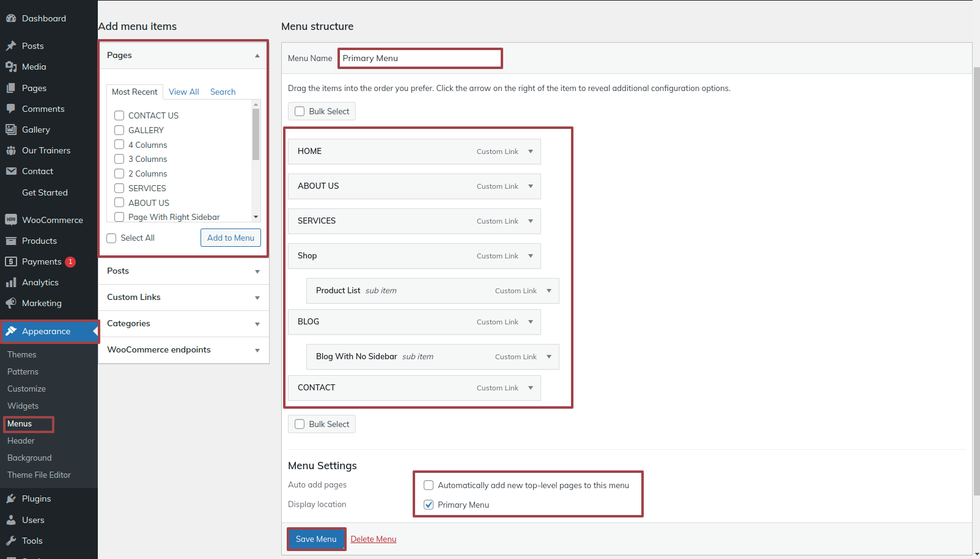Screen dimensions: 980x559
Task: Click the Dashboard gauge icon
Action: (x=11, y=18)
